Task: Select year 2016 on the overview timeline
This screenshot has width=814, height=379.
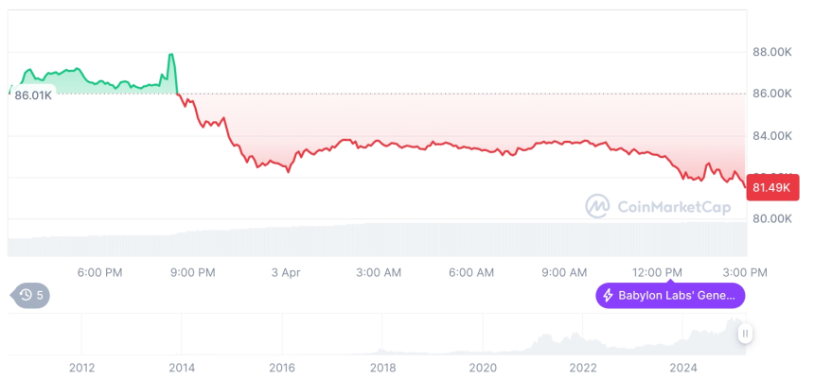Action: point(282,367)
